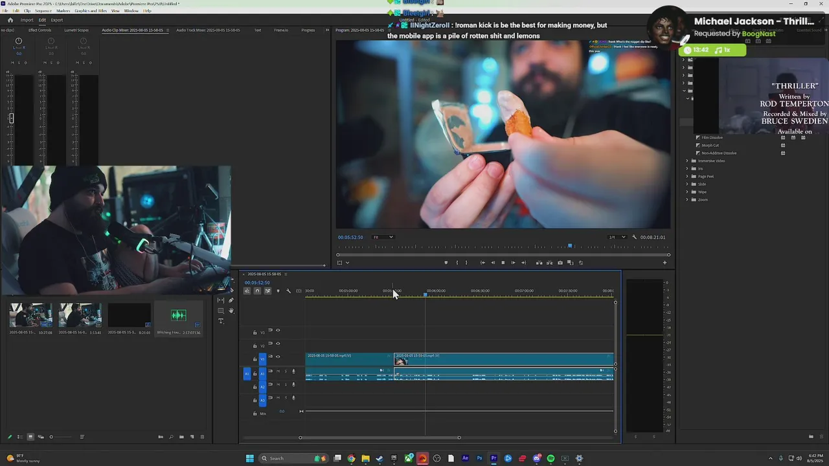
Task: Expand the Slide transitions folder
Action: pos(687,184)
